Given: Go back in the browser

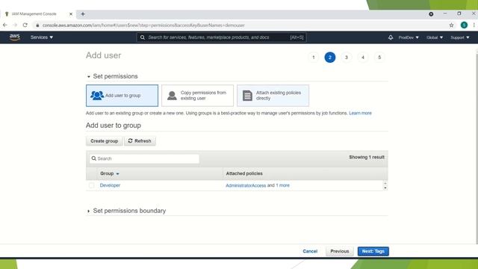Looking at the screenshot, I should (x=5, y=25).
